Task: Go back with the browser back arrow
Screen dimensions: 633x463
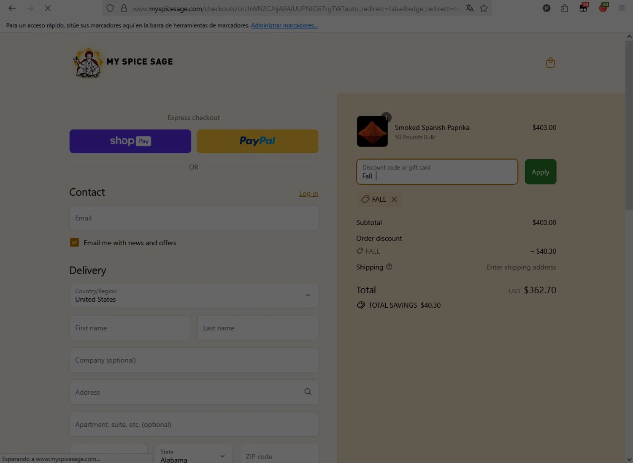Action: click(x=12, y=8)
